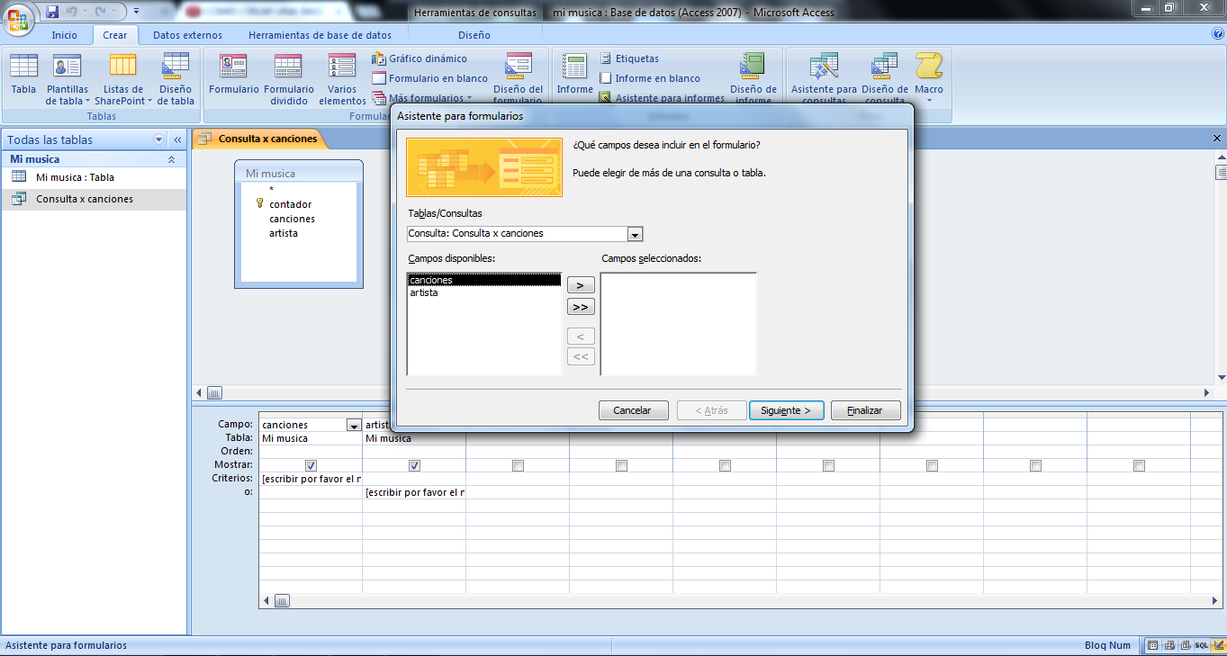Open the Inicio ribbon tab
The width and height of the screenshot is (1227, 656).
pyautogui.click(x=64, y=35)
